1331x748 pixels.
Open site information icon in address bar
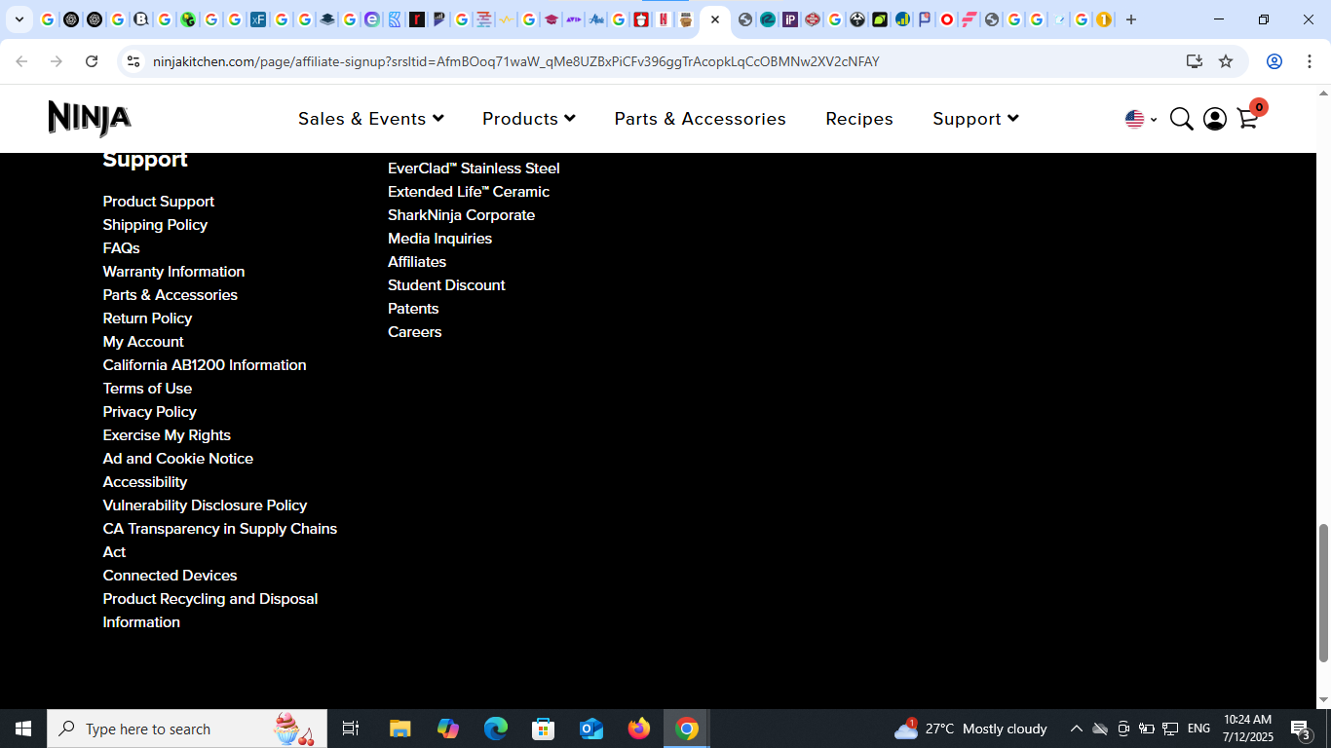tap(133, 61)
